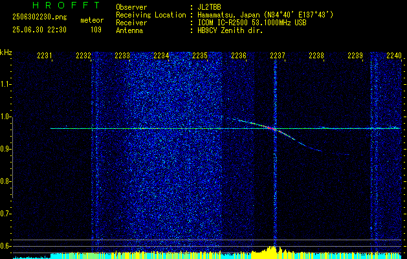Click the kHz axis unit label
This screenshot has width=407, height=259.
pyautogui.click(x=6, y=52)
